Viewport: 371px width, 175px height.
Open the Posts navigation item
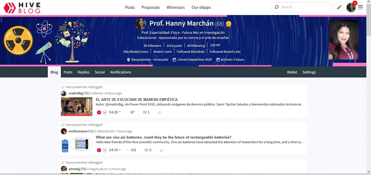click(130, 7)
